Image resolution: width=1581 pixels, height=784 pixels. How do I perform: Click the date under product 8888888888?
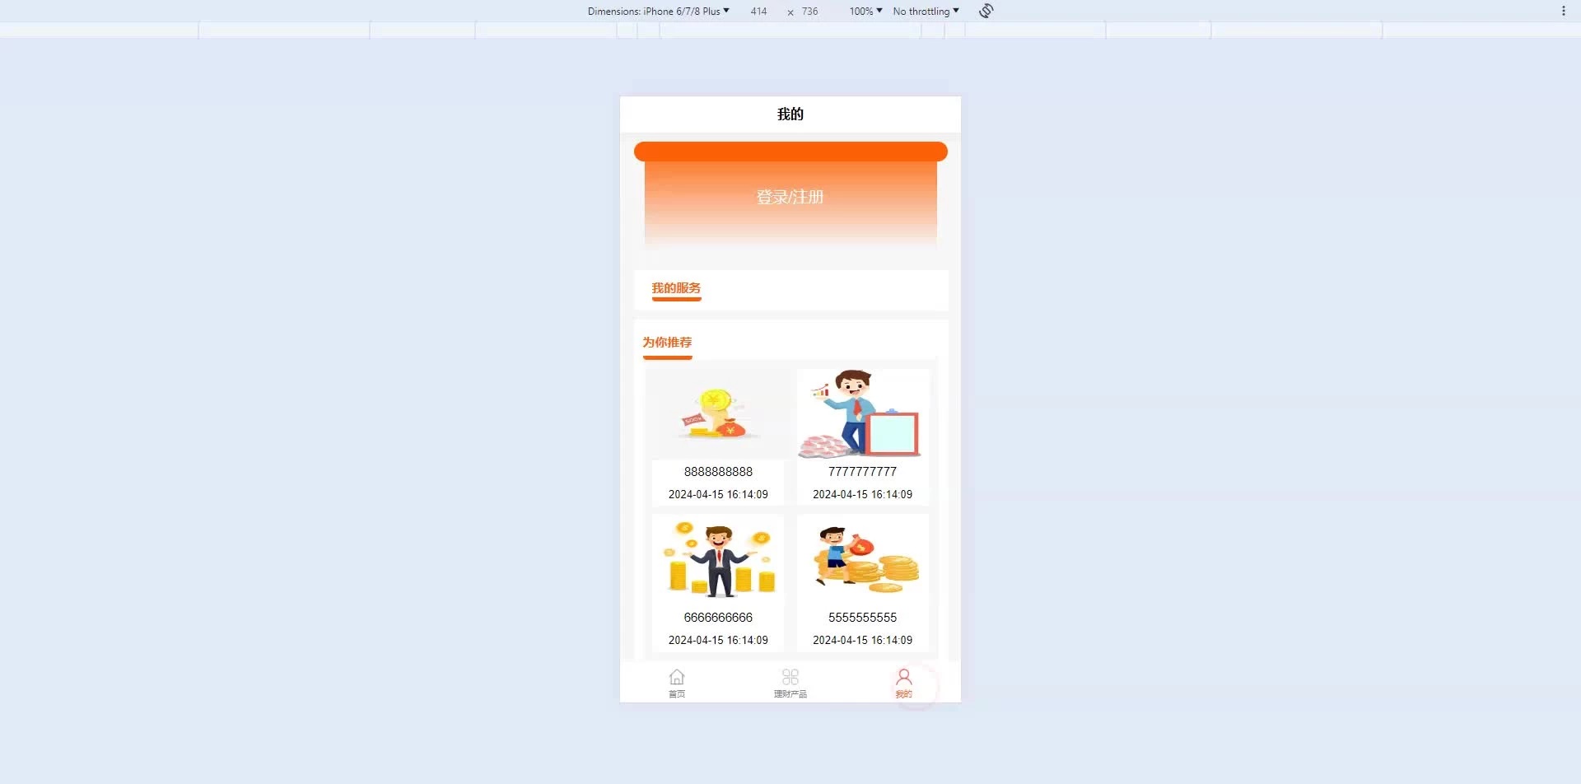tap(718, 495)
